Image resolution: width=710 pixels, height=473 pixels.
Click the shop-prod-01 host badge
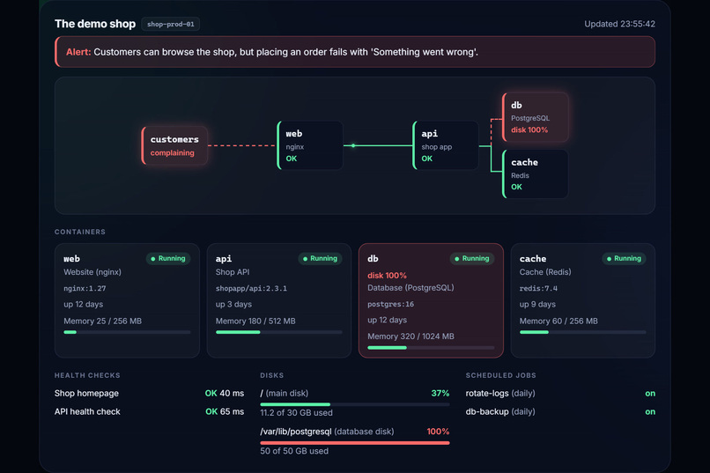tap(170, 24)
